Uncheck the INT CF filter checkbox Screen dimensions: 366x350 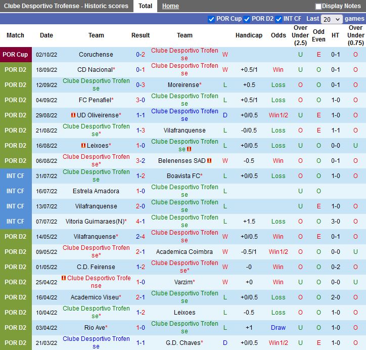tap(278, 19)
